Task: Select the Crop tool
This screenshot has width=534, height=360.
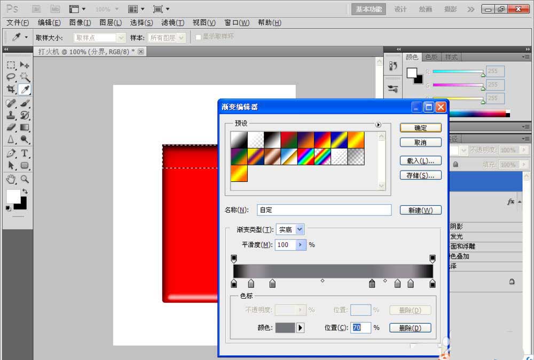Action: 10,89
